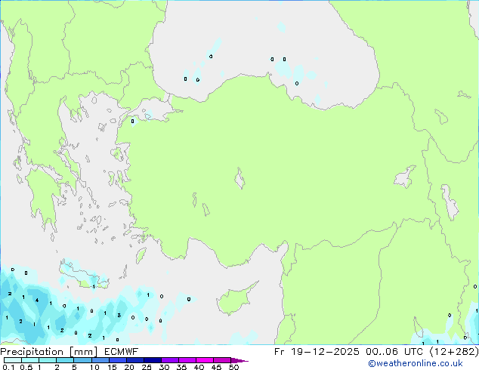Click the '50' legend label
The width and height of the screenshot is (479, 370).
(233, 367)
